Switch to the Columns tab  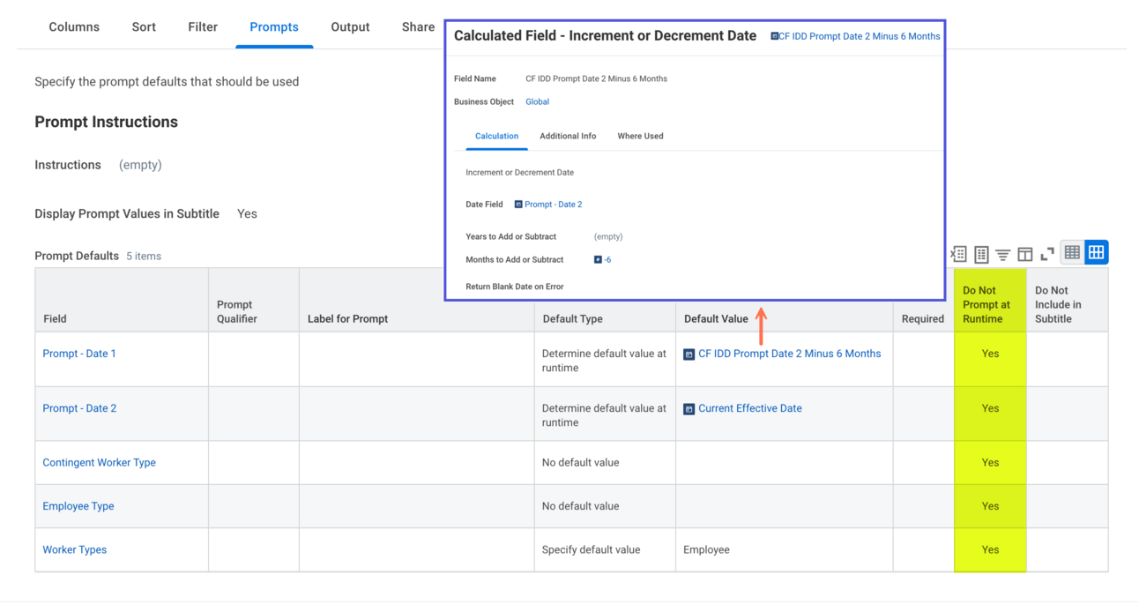[x=74, y=27]
